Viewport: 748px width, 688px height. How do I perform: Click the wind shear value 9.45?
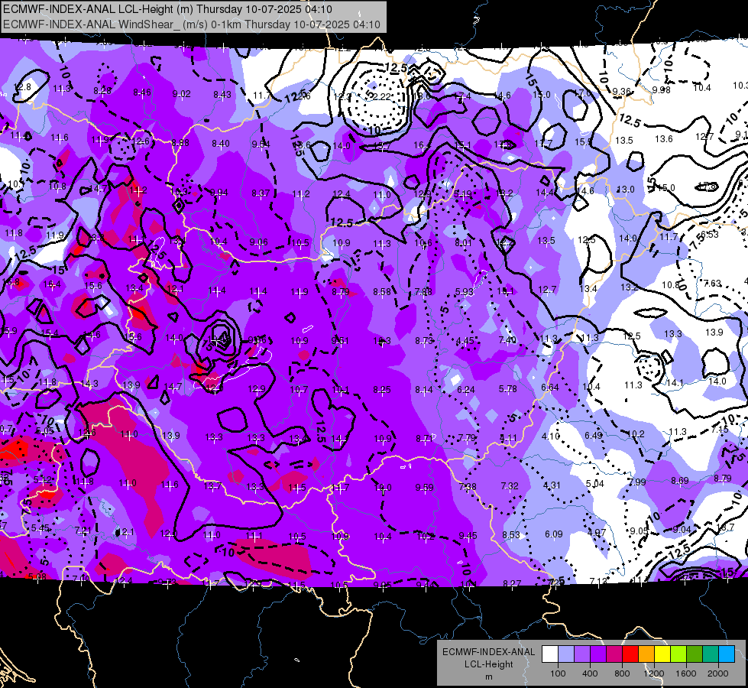pos(468,535)
